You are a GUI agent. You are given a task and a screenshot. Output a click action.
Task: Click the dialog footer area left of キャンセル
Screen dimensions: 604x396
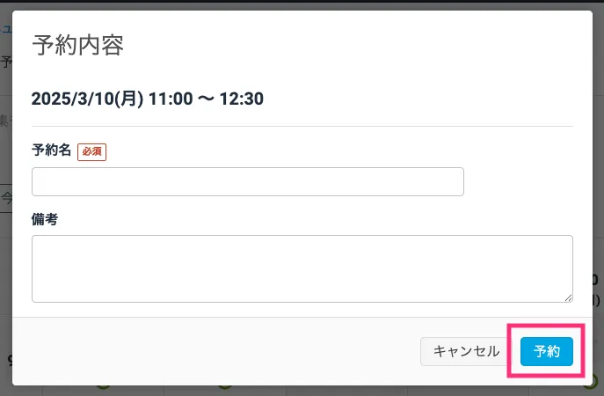point(220,351)
